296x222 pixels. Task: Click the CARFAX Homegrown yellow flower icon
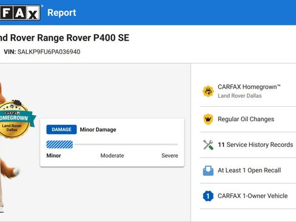point(208,91)
